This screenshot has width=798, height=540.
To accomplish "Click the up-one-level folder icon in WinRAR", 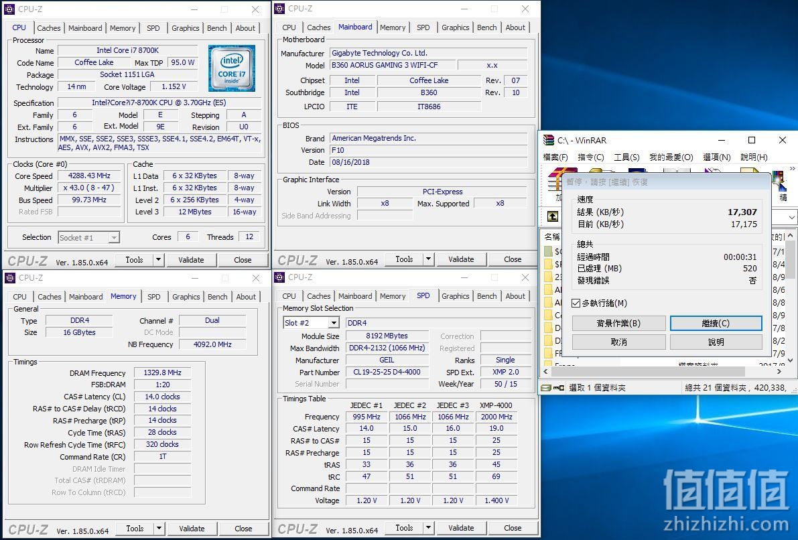I will click(x=553, y=216).
